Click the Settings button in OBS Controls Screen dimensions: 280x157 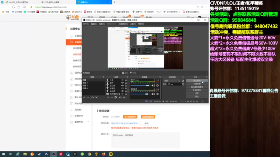[197, 93]
